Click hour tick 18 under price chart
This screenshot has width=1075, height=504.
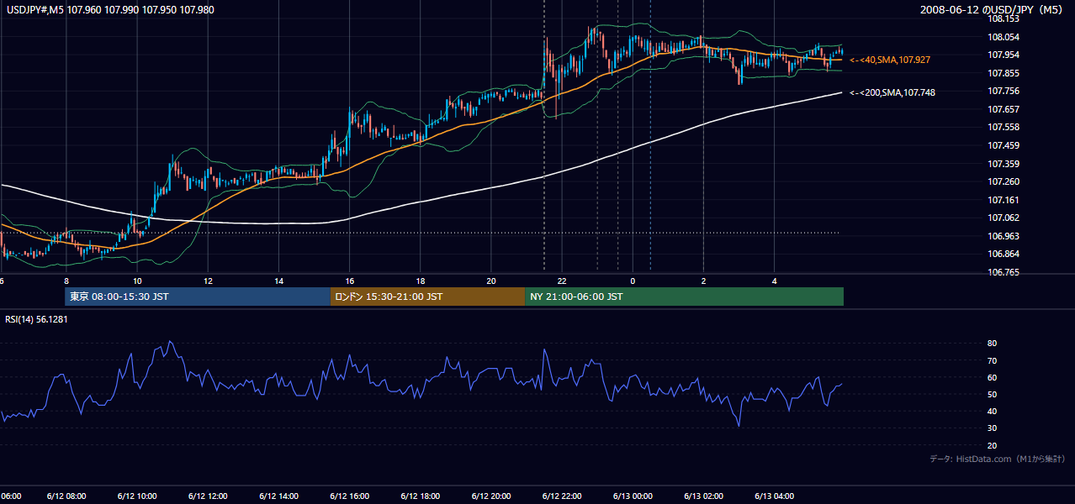(x=420, y=281)
